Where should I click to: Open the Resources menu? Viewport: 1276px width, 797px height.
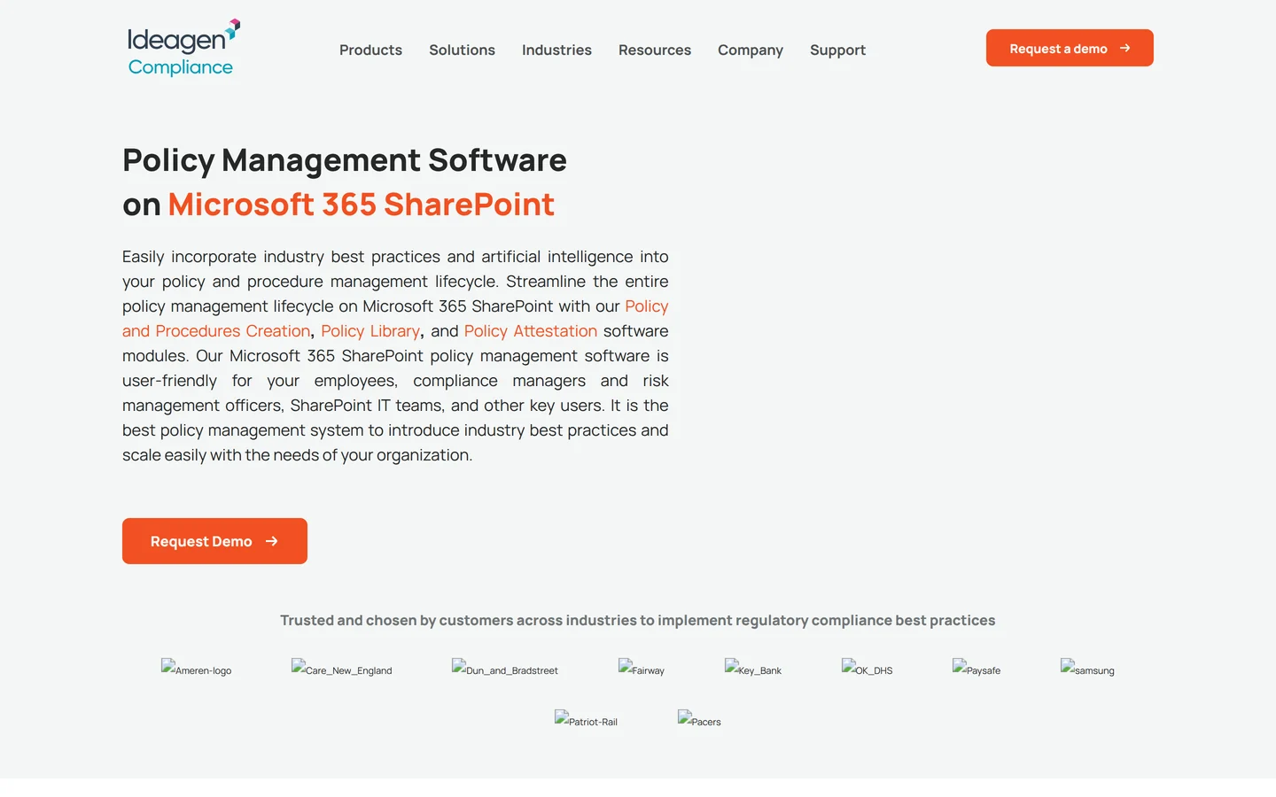coord(655,50)
